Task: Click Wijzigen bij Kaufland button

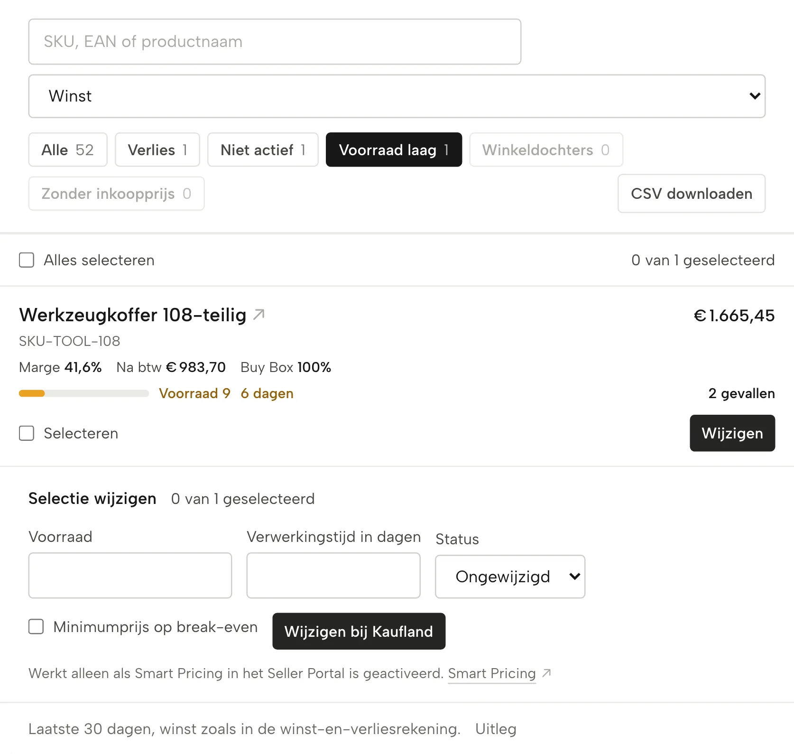Action: 359,631
